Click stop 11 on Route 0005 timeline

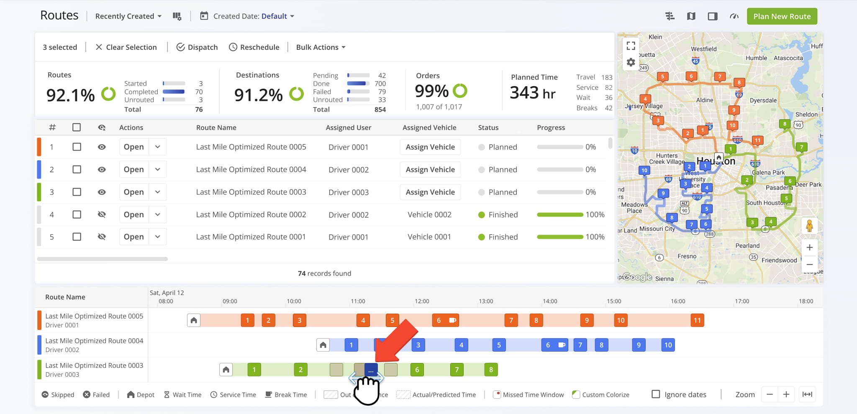click(x=697, y=320)
